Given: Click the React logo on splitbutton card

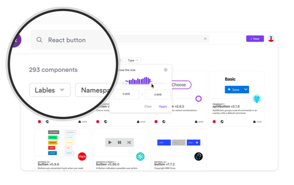Looking at the screenshot, I should (256, 99).
